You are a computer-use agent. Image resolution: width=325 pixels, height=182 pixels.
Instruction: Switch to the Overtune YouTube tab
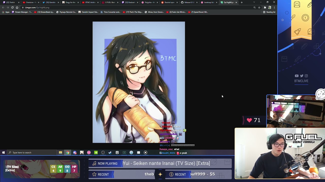30,3
